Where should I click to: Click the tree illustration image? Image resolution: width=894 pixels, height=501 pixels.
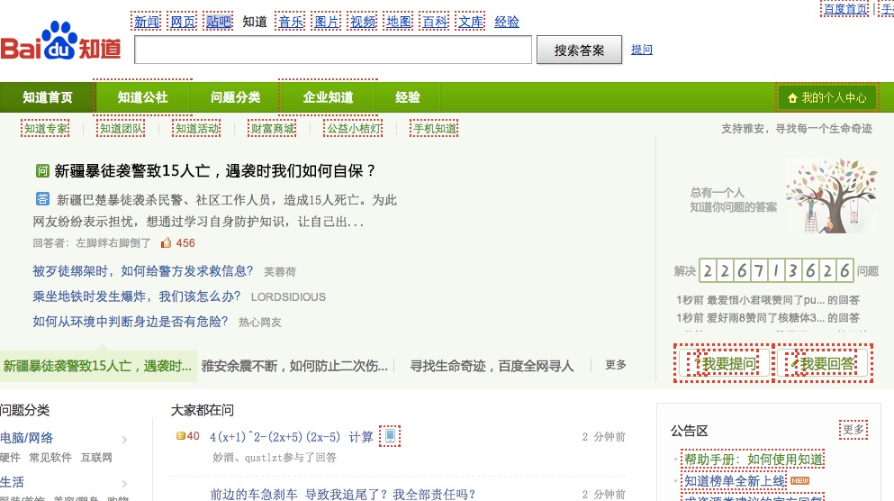point(831,196)
